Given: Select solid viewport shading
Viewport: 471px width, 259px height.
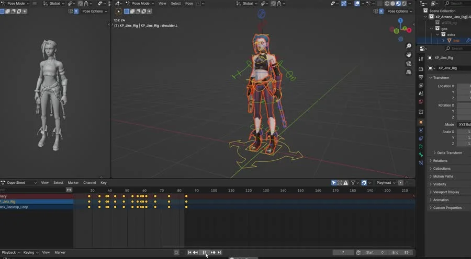Looking at the screenshot, I should 392,4.
